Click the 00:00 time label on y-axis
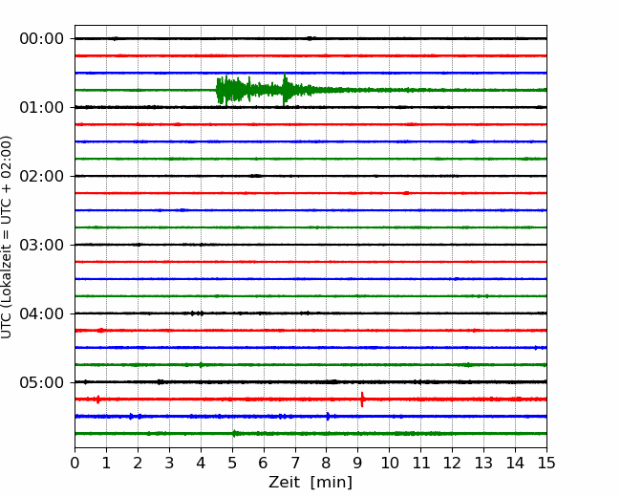Image resolution: width=621 pixels, height=497 pixels. (x=42, y=39)
